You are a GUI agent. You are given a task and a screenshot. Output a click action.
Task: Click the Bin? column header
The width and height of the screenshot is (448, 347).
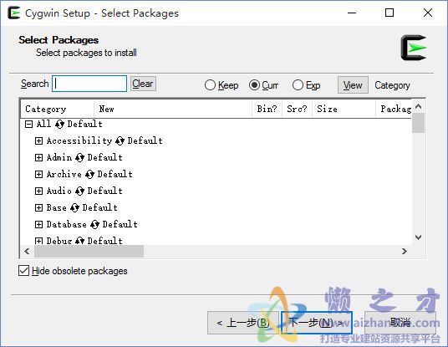click(267, 109)
